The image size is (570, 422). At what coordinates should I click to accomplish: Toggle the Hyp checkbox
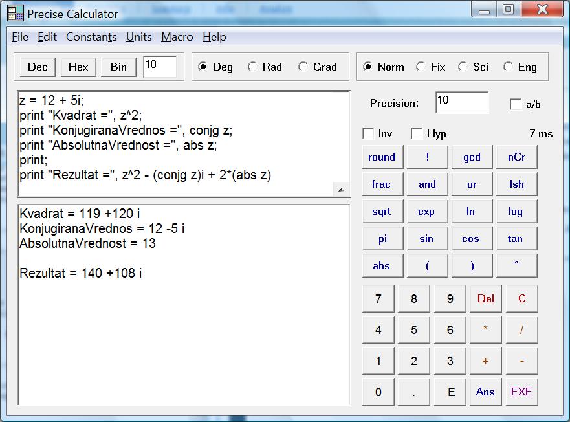point(417,134)
